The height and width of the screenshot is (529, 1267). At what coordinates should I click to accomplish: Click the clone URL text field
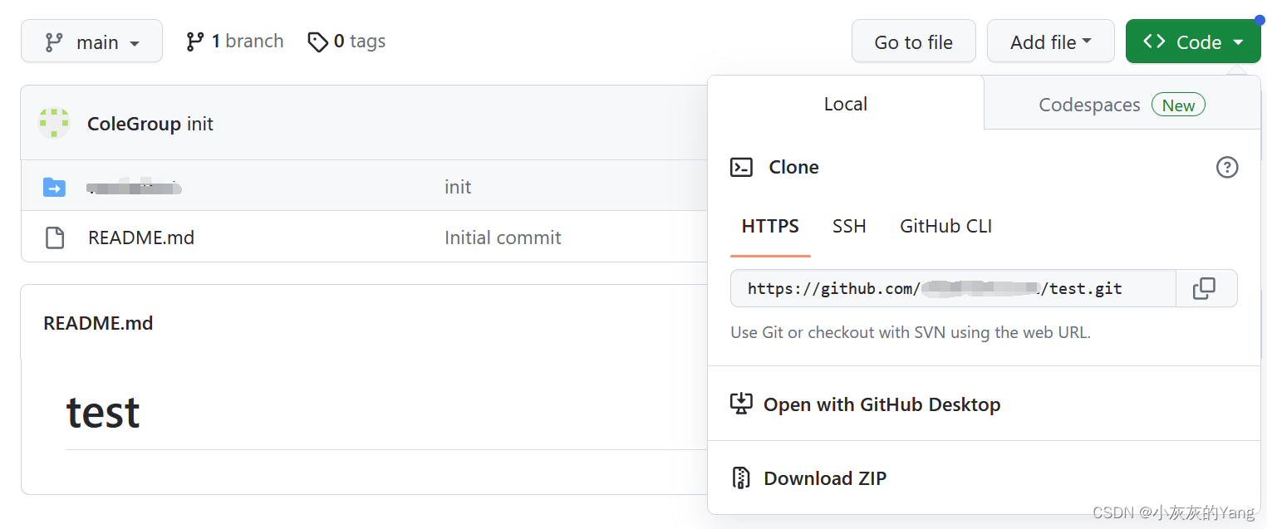[953, 288]
